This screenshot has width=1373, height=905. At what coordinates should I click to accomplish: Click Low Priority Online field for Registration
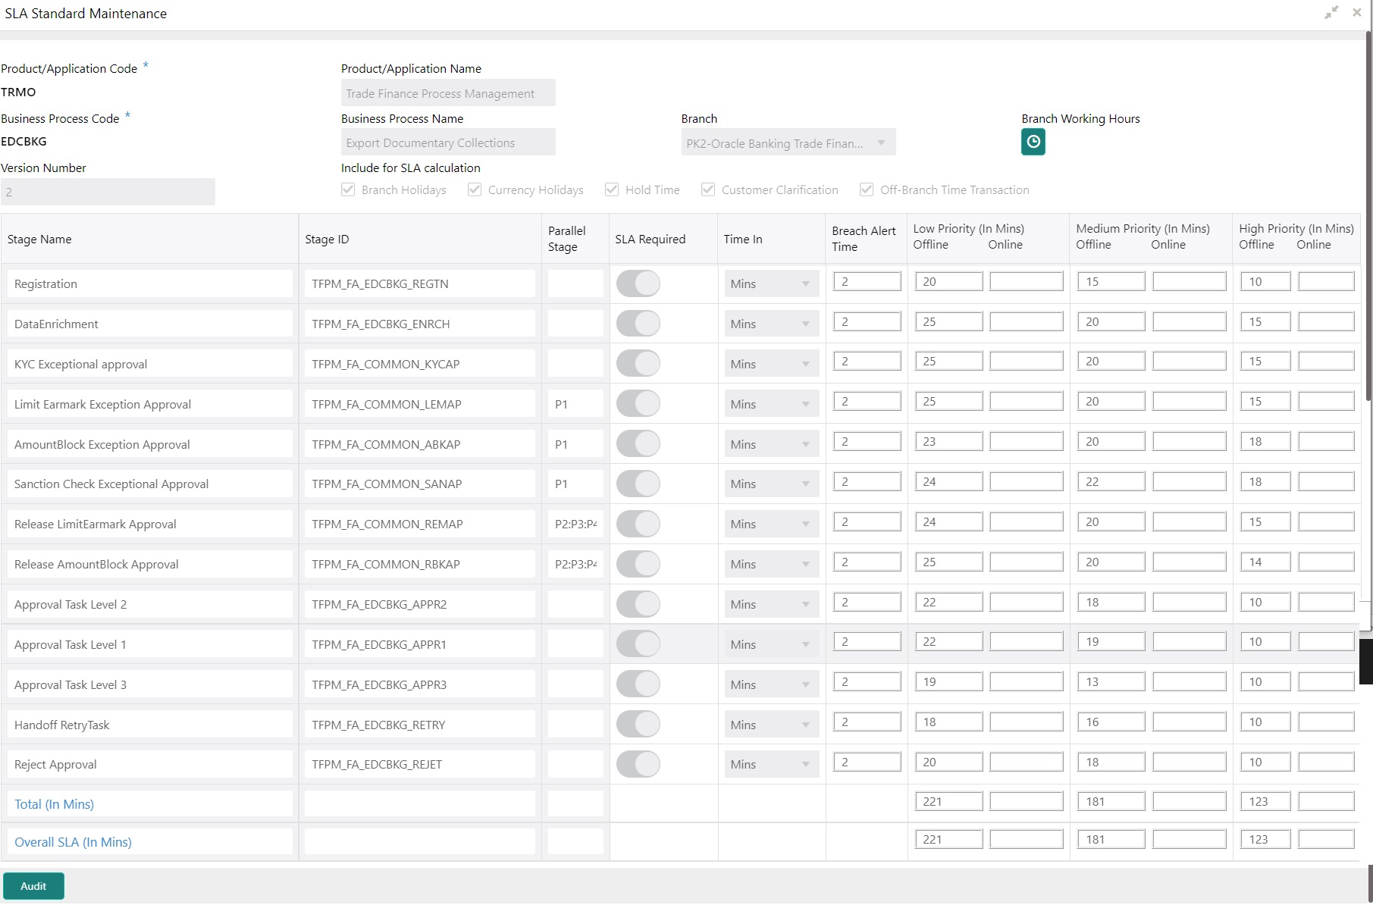click(x=1027, y=281)
